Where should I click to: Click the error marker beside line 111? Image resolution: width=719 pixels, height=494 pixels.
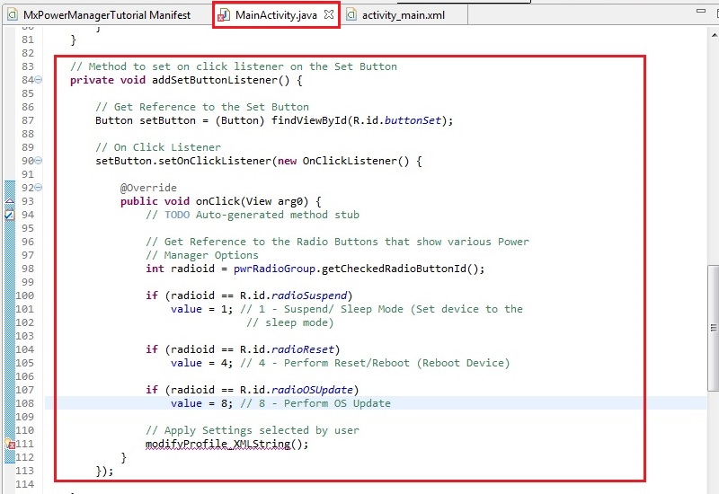10,445
